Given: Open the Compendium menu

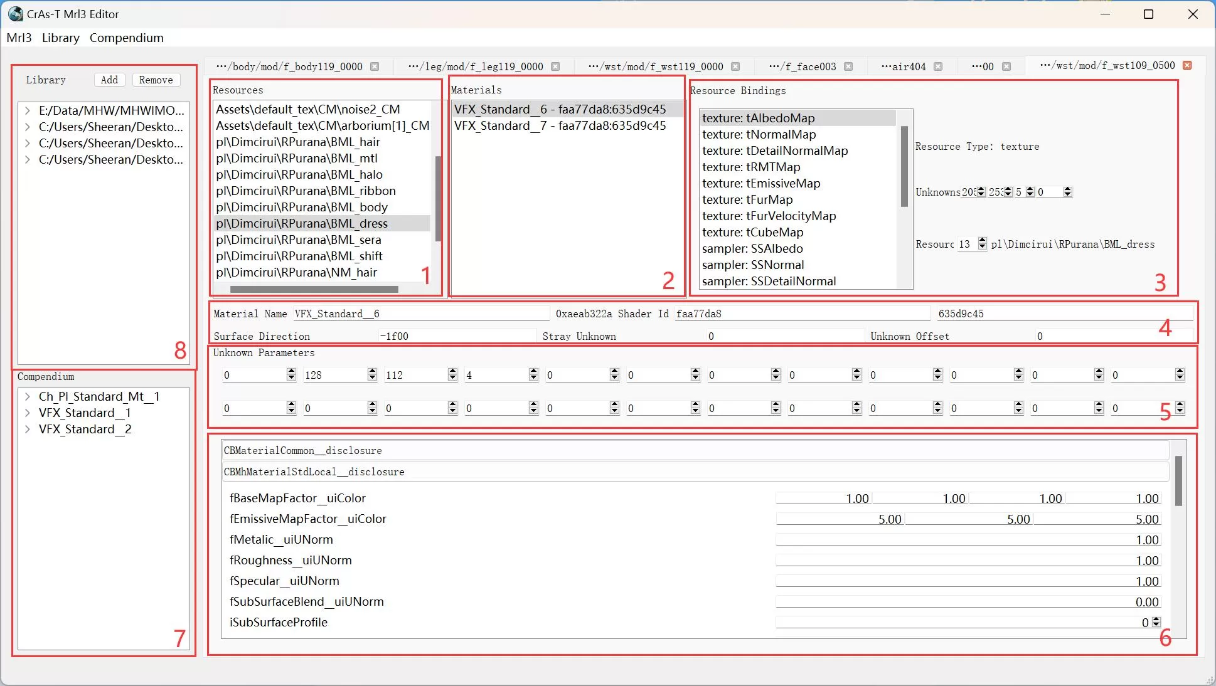Looking at the screenshot, I should pyautogui.click(x=126, y=38).
